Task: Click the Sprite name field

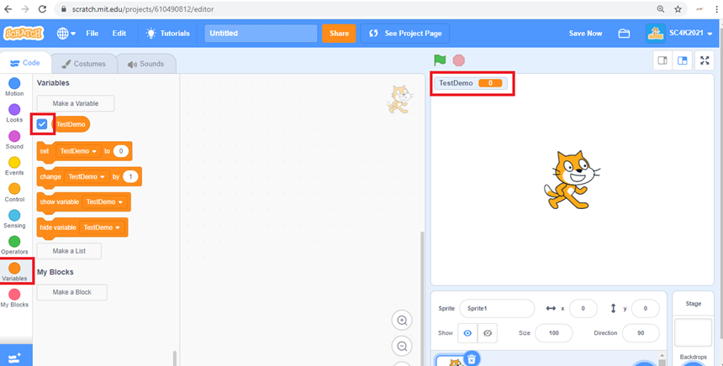Action: coord(497,308)
